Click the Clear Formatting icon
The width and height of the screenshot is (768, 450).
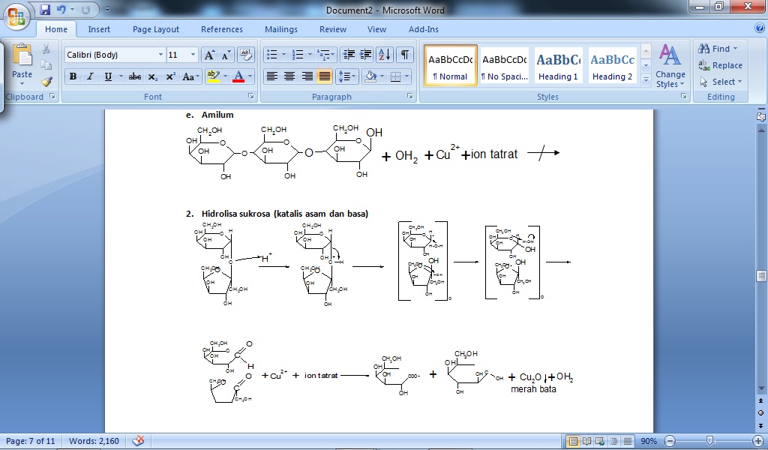[245, 54]
